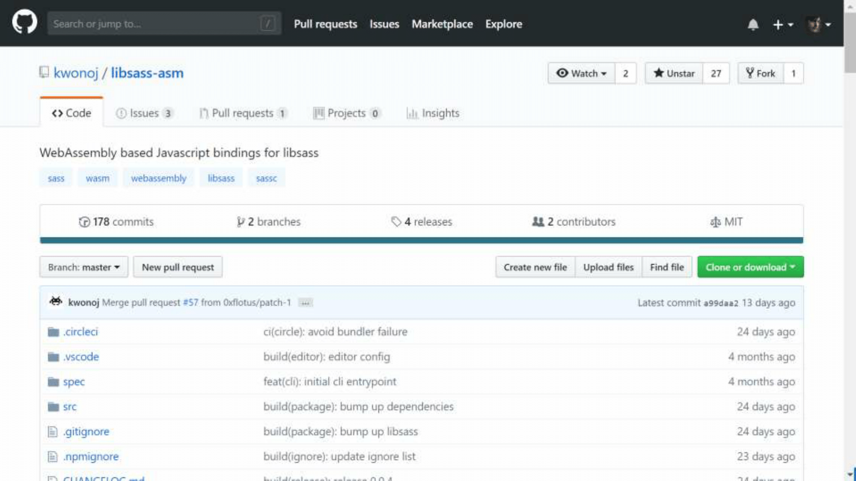Image resolution: width=856 pixels, height=481 pixels.
Task: Open the spec folder
Action: pos(74,381)
